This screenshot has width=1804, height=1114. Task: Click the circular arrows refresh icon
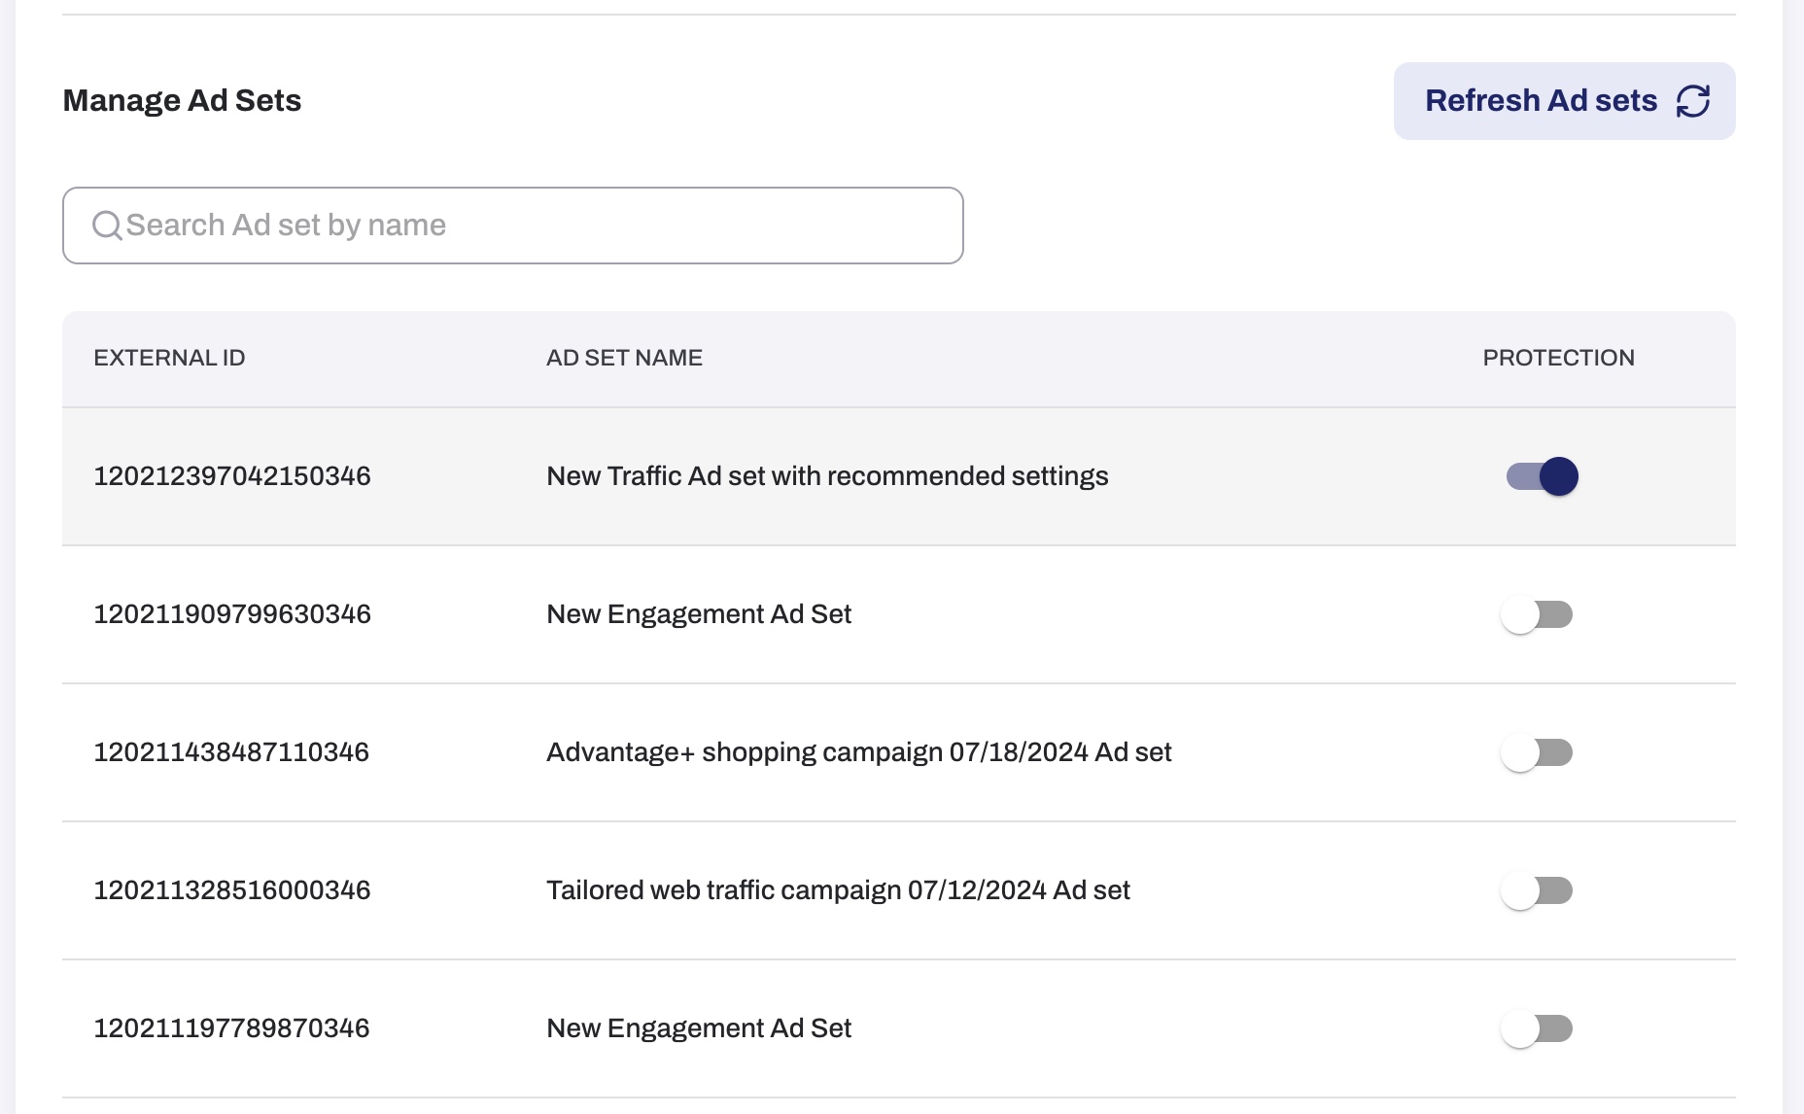click(1692, 101)
